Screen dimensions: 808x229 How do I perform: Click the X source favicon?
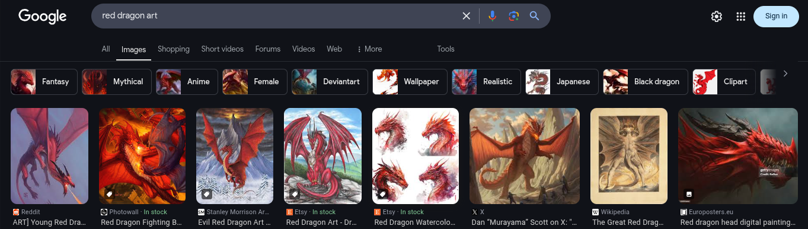click(474, 212)
